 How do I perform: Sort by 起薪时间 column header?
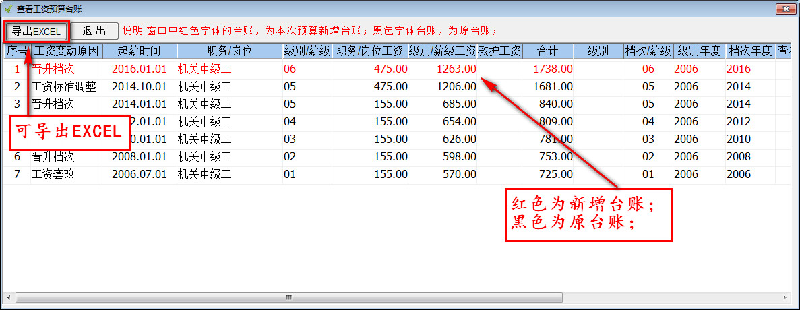[x=139, y=51]
